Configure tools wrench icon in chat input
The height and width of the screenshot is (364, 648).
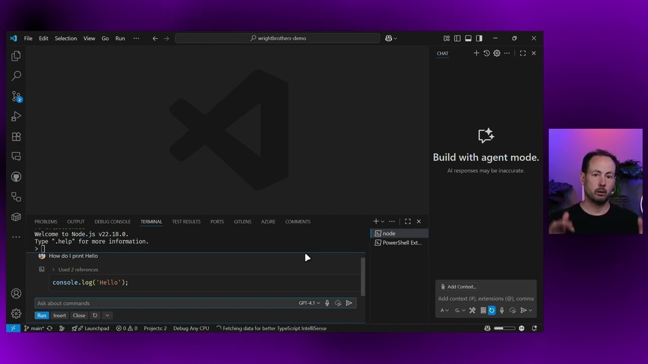click(472, 310)
